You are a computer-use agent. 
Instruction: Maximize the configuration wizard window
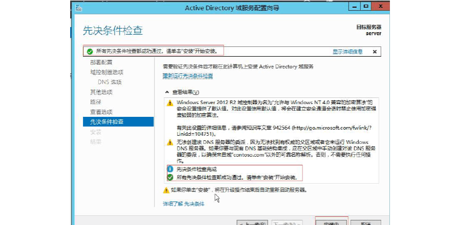[365, 7]
